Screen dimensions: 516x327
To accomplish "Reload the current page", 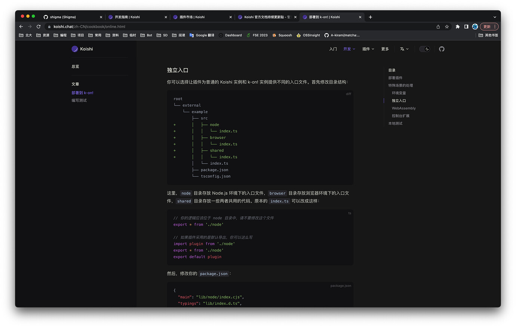I will coord(39,26).
